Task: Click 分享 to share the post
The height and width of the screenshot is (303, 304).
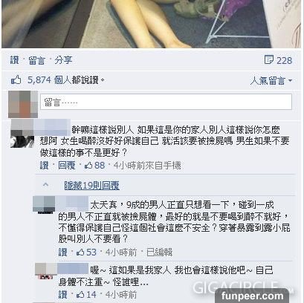Action: coord(63,60)
